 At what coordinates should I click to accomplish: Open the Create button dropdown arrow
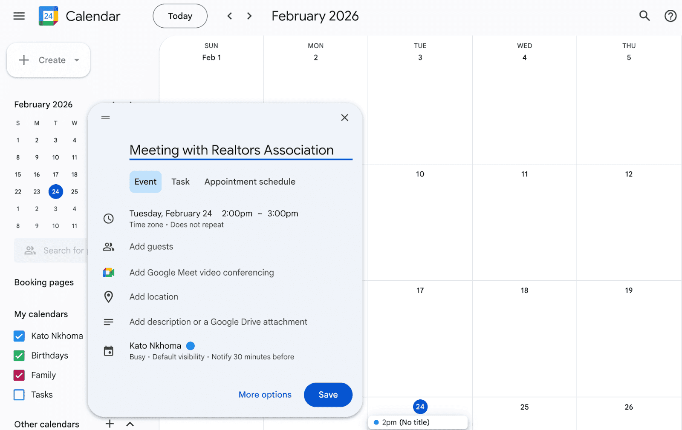77,60
